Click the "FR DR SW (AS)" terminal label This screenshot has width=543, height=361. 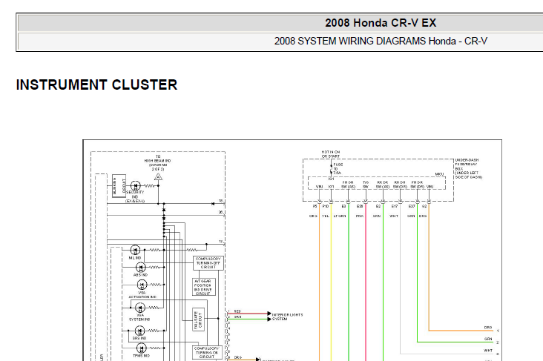pos(349,185)
